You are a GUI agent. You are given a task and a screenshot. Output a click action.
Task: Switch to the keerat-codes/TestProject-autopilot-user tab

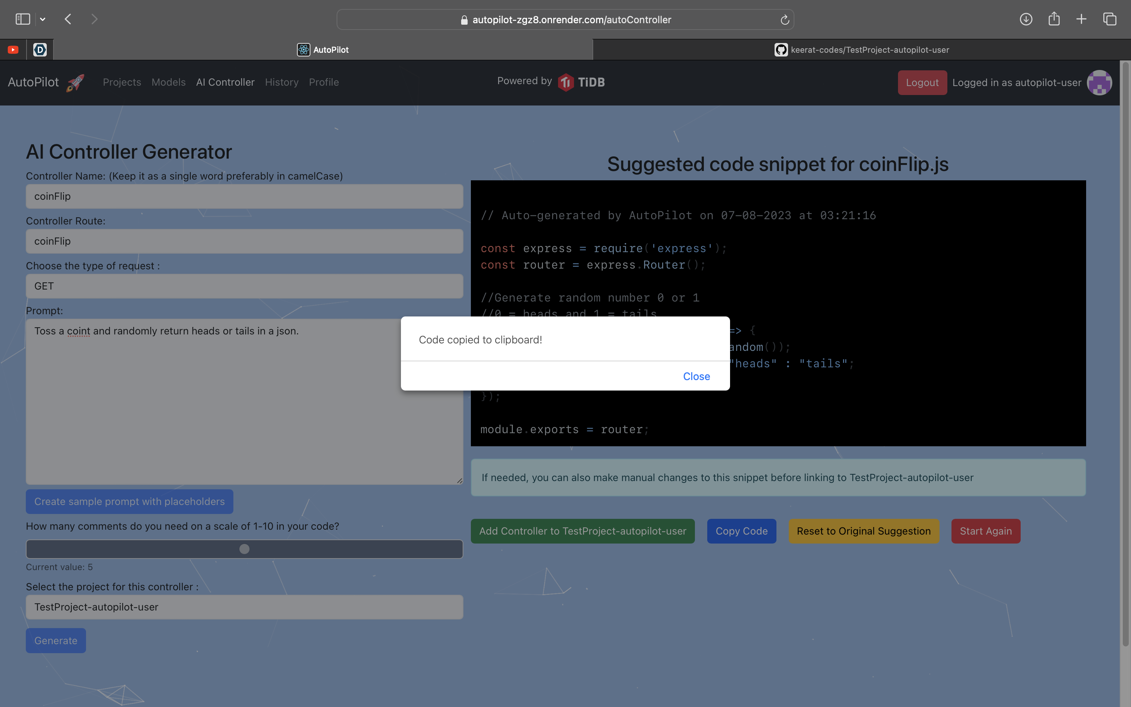click(x=861, y=49)
